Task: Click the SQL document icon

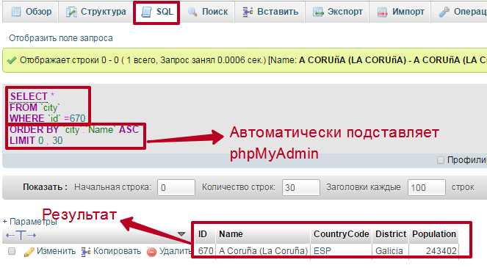Action: pos(146,12)
